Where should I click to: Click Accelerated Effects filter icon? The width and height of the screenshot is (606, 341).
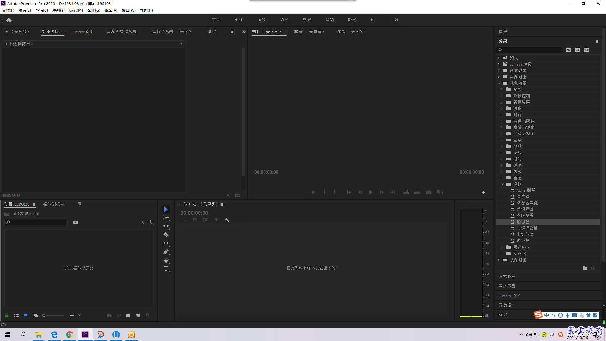(568, 50)
